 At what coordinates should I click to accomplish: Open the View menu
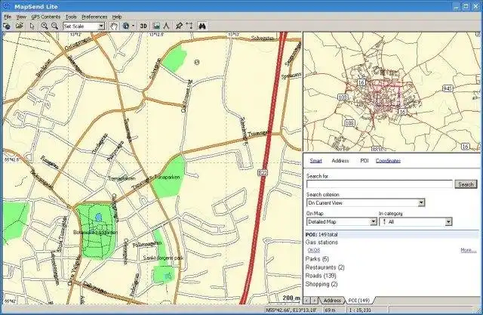21,17
